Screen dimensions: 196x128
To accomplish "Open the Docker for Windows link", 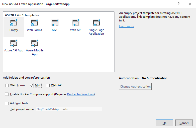I will [81, 94].
